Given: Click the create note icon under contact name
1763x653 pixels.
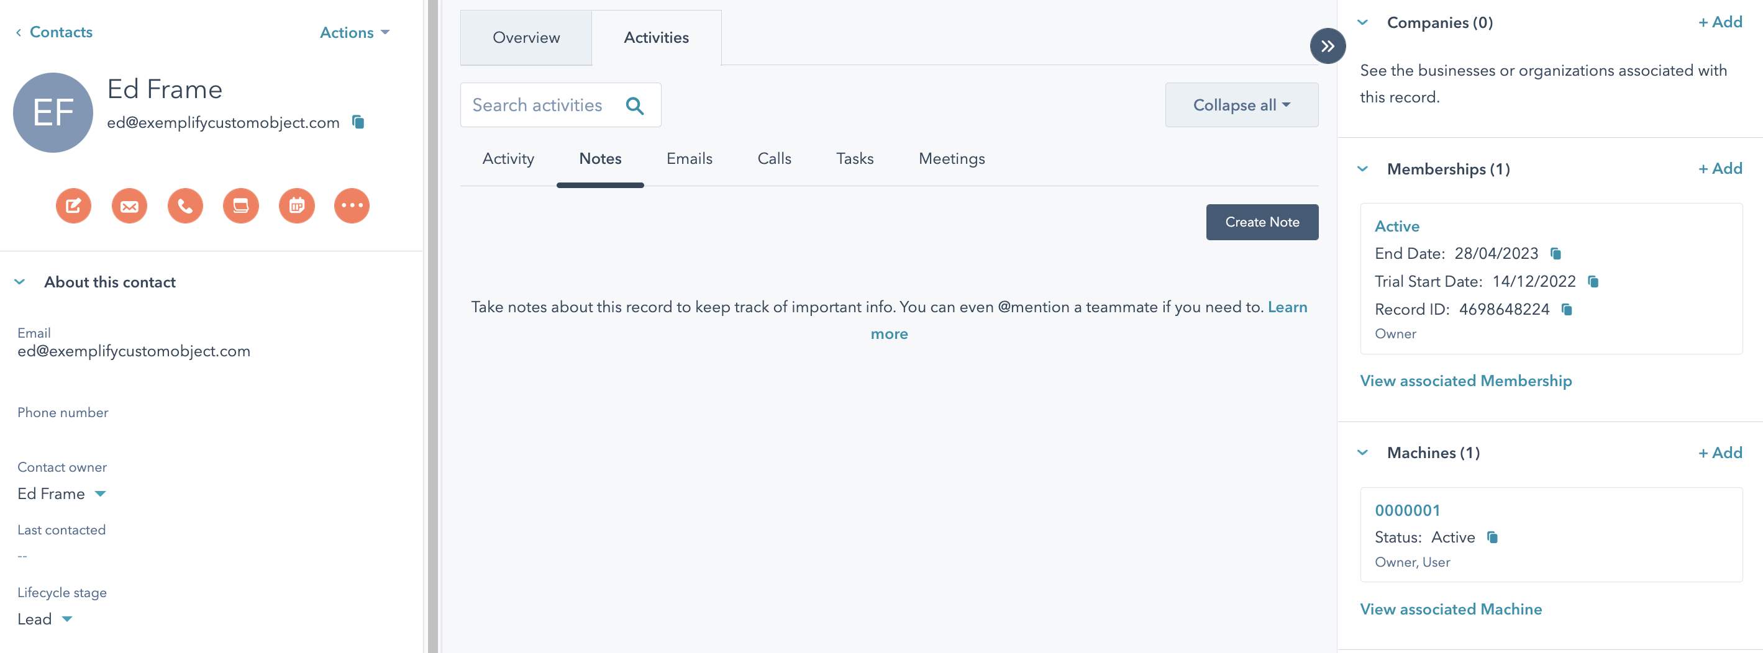Looking at the screenshot, I should click(x=73, y=206).
